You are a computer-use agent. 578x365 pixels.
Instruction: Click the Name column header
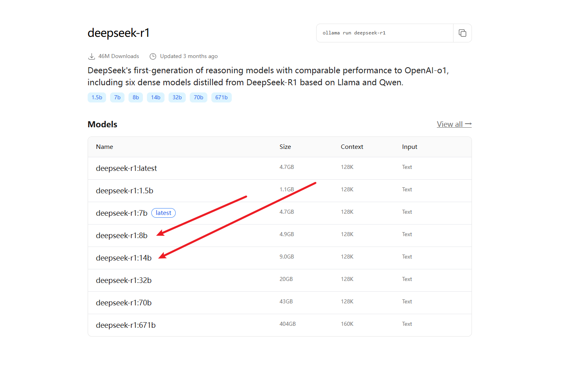[104, 147]
